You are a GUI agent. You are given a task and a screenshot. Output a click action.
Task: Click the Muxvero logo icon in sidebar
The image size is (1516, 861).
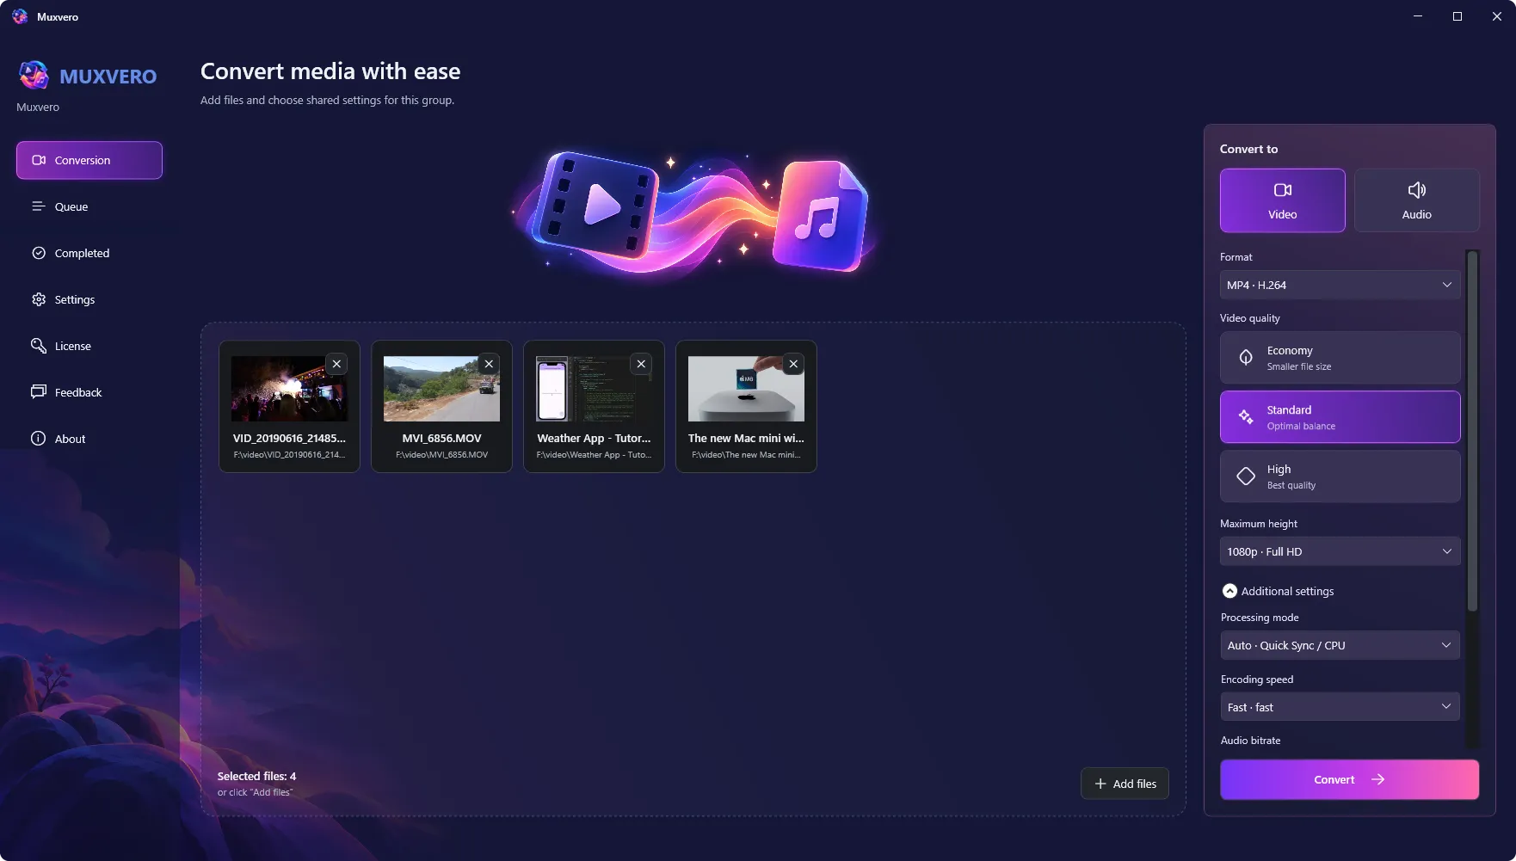(34, 76)
